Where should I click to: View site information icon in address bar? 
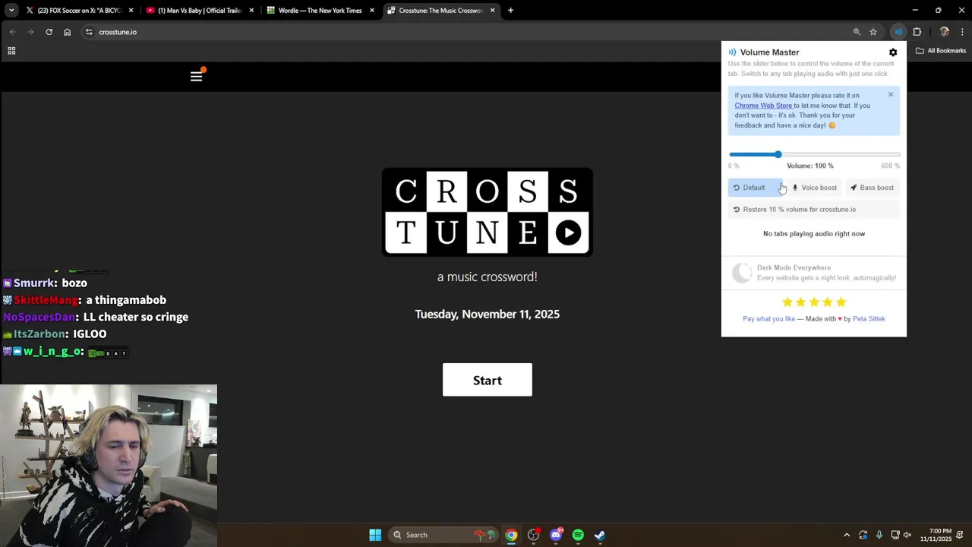[89, 32]
